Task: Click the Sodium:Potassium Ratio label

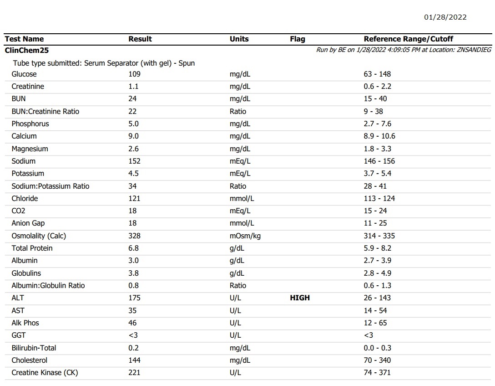Action: click(x=51, y=186)
